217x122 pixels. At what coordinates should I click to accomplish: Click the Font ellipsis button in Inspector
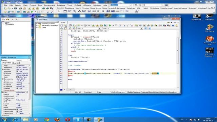click(26, 92)
